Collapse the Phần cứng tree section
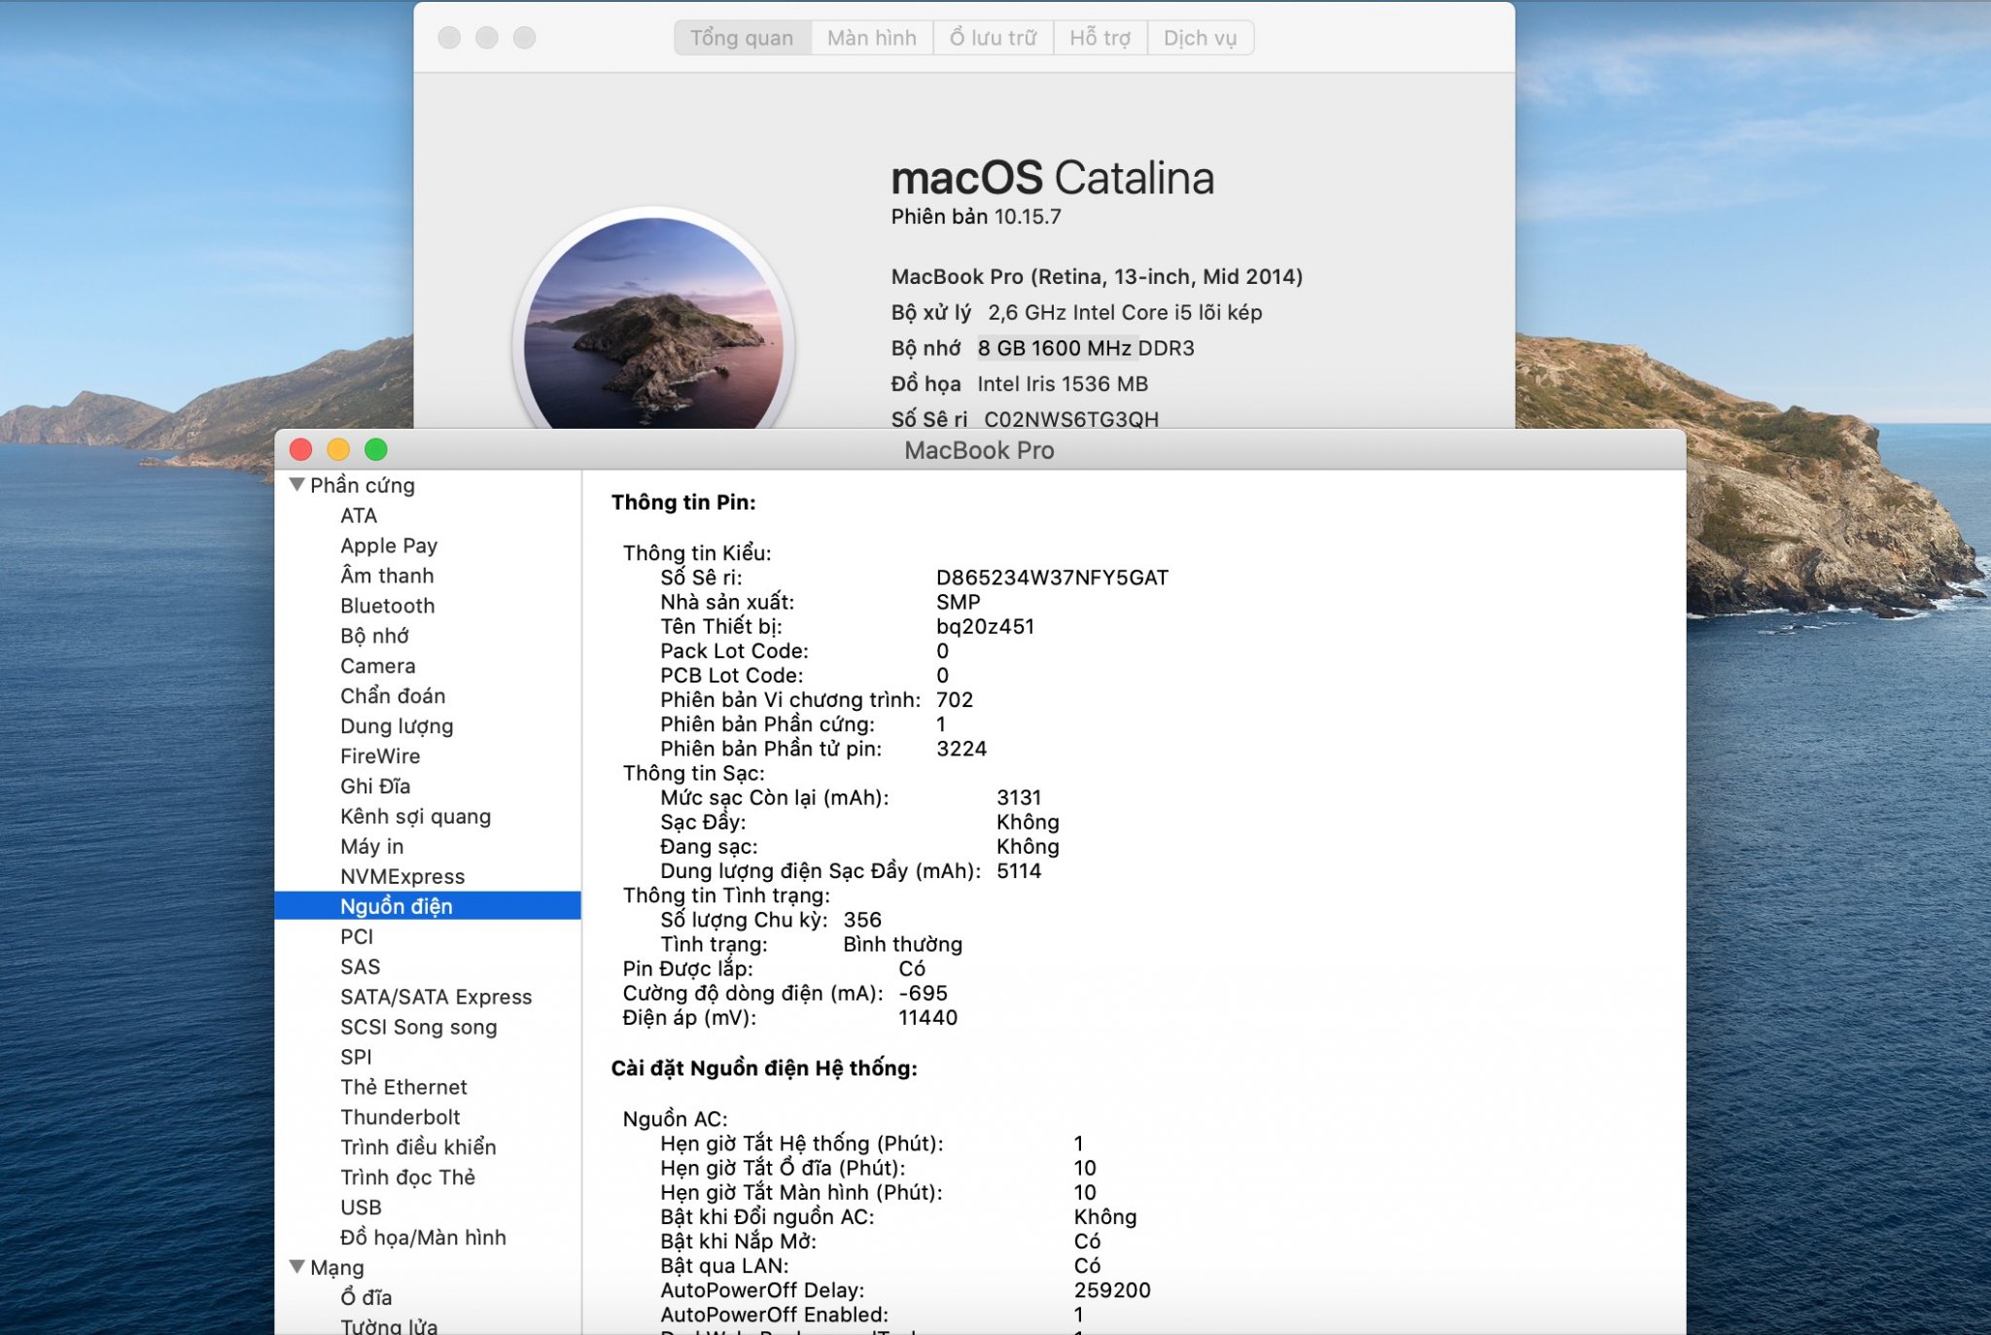 297,484
